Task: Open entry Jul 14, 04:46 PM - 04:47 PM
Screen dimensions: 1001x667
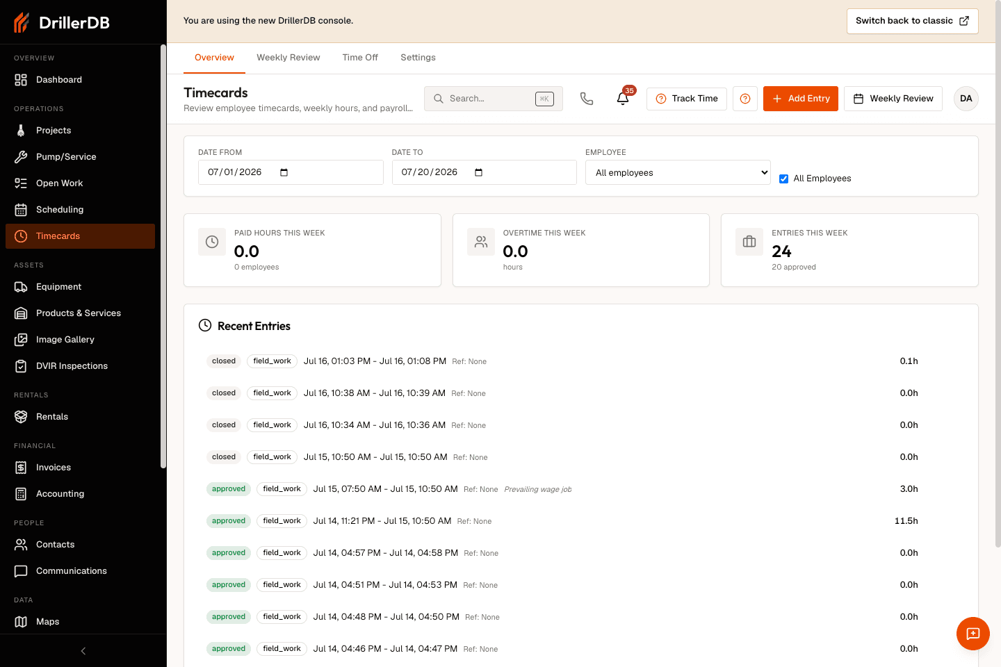Action: tap(581, 649)
